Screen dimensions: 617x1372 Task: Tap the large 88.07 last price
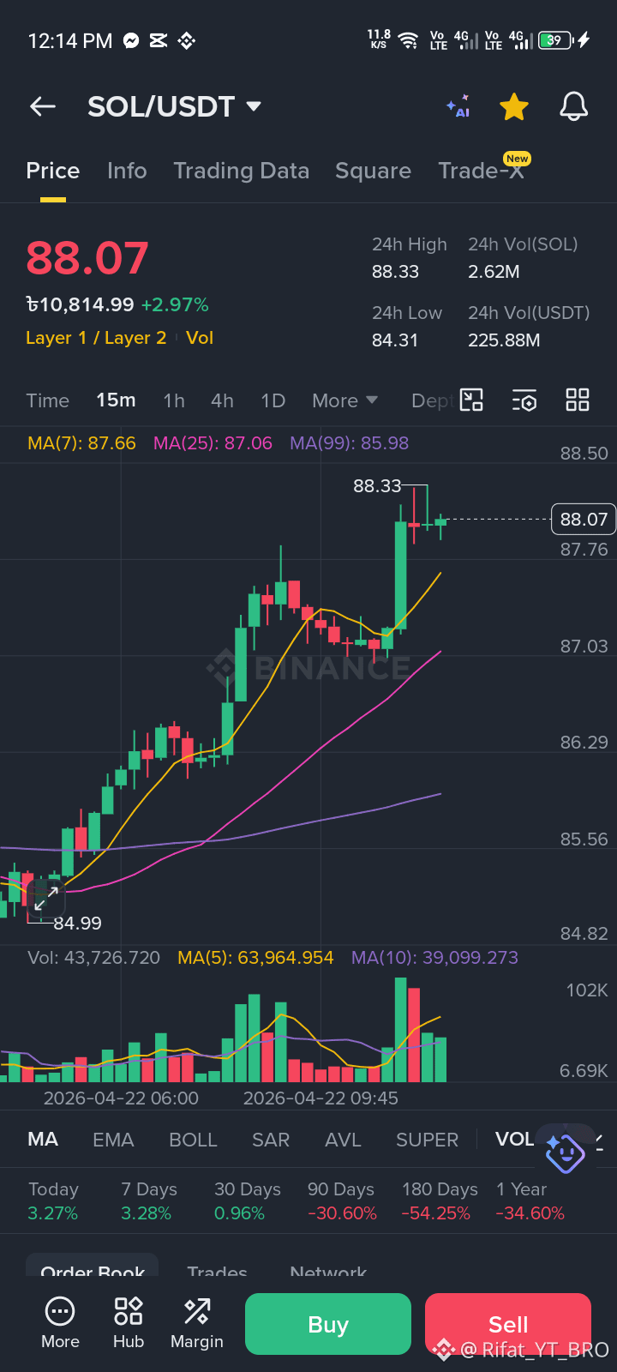(87, 258)
